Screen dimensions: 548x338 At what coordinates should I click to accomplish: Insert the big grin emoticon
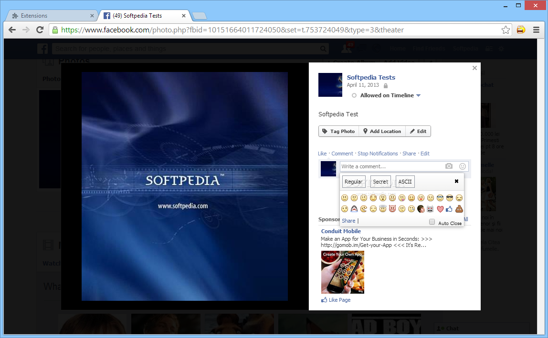coord(392,198)
